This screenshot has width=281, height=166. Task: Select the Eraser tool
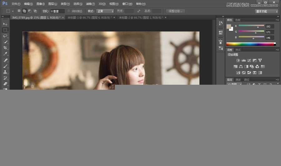click(5, 84)
